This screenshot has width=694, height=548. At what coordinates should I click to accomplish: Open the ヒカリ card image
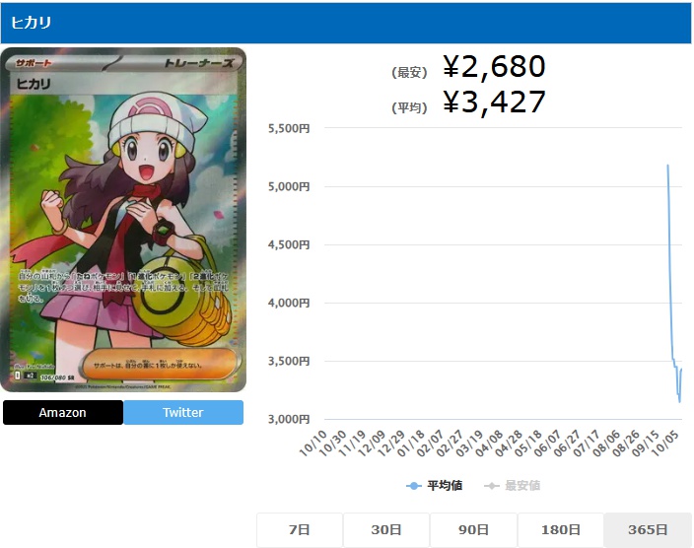click(123, 220)
